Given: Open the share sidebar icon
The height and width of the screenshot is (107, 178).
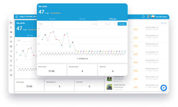Looking at the screenshot, I should (x=11, y=51).
